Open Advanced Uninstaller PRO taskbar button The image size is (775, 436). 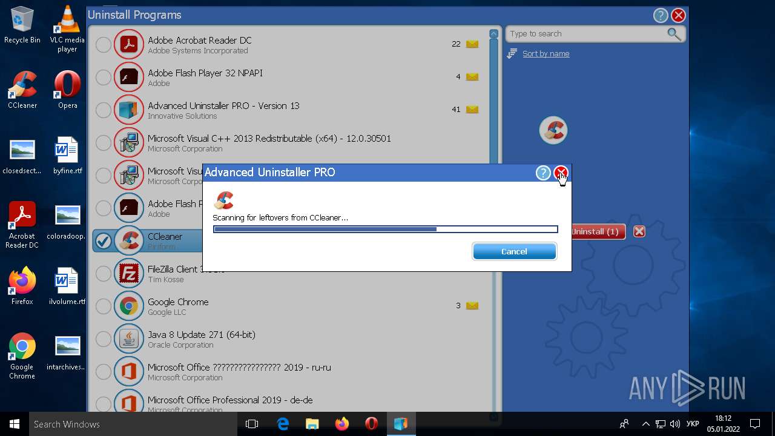coord(401,424)
